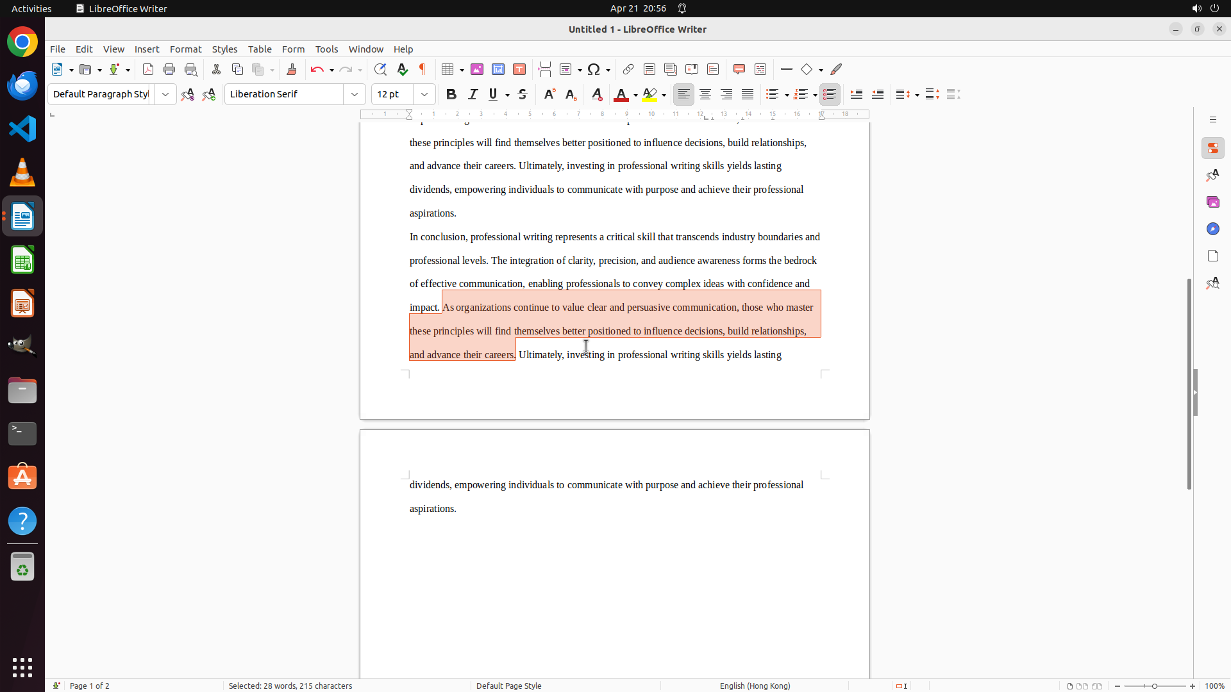Click the English (Hong Kong) language status
The height and width of the screenshot is (692, 1231).
click(755, 686)
